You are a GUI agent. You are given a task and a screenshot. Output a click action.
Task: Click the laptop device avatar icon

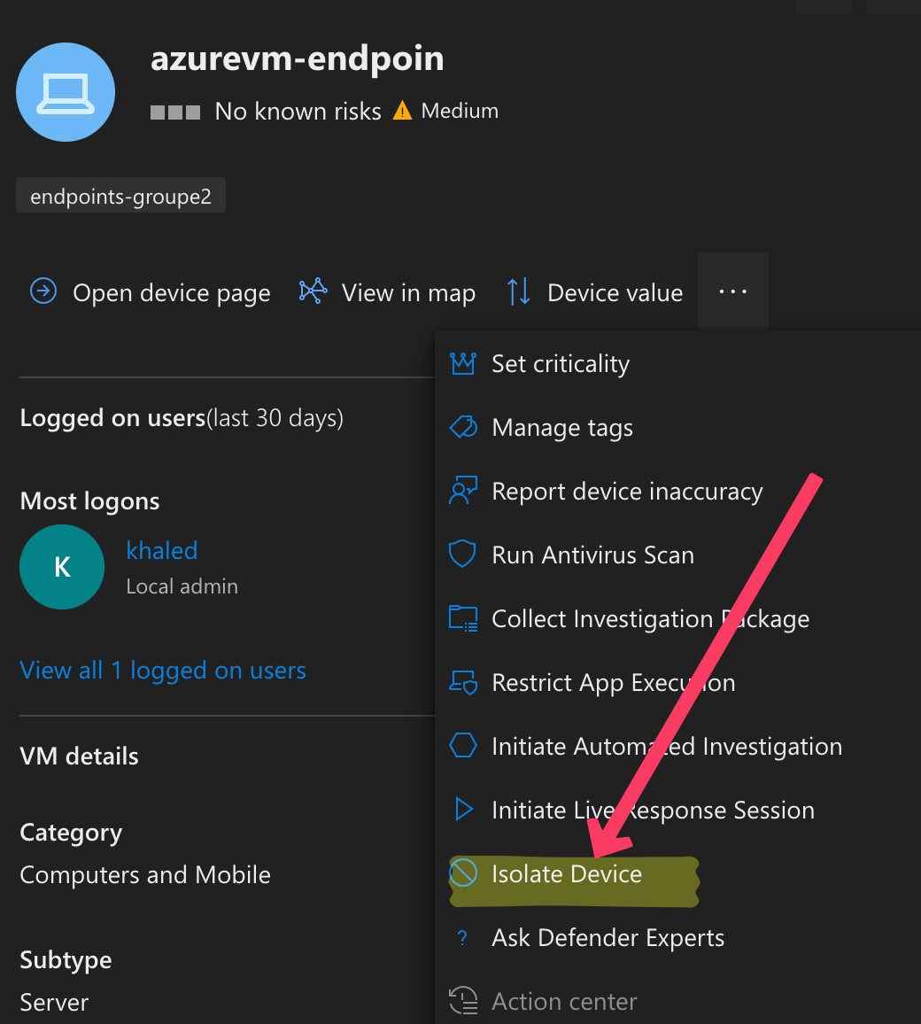pos(66,92)
